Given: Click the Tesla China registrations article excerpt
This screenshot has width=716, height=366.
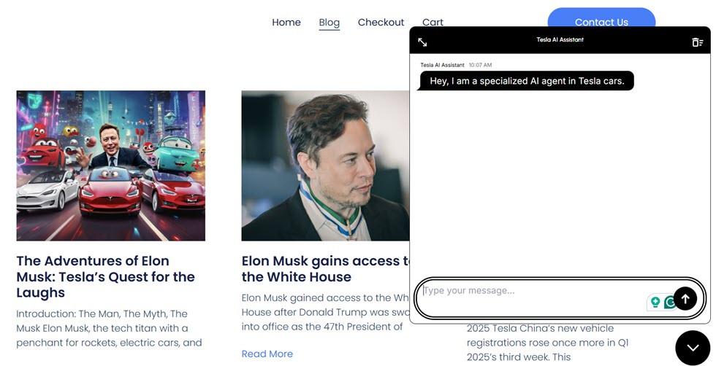Looking at the screenshot, I should pos(547,343).
